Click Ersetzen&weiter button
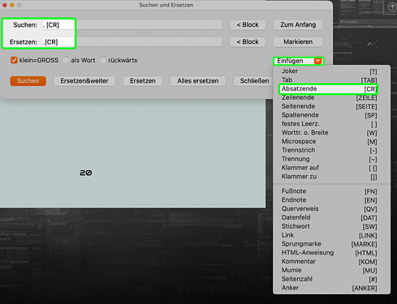 pyautogui.click(x=84, y=81)
